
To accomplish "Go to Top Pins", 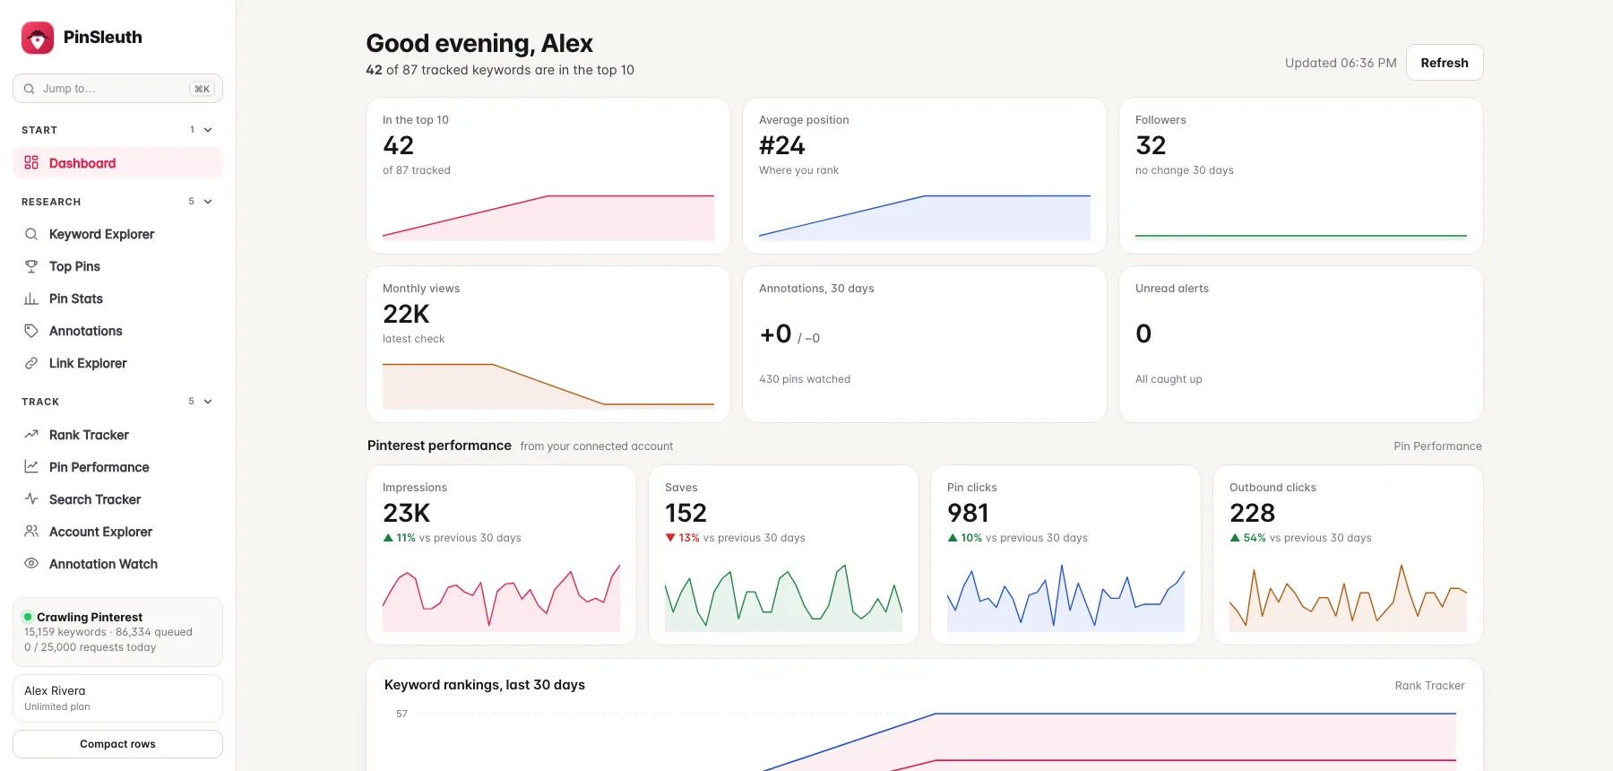I will coord(117,266).
